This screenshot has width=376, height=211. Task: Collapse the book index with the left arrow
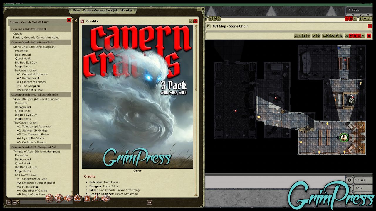(x=75, y=21)
